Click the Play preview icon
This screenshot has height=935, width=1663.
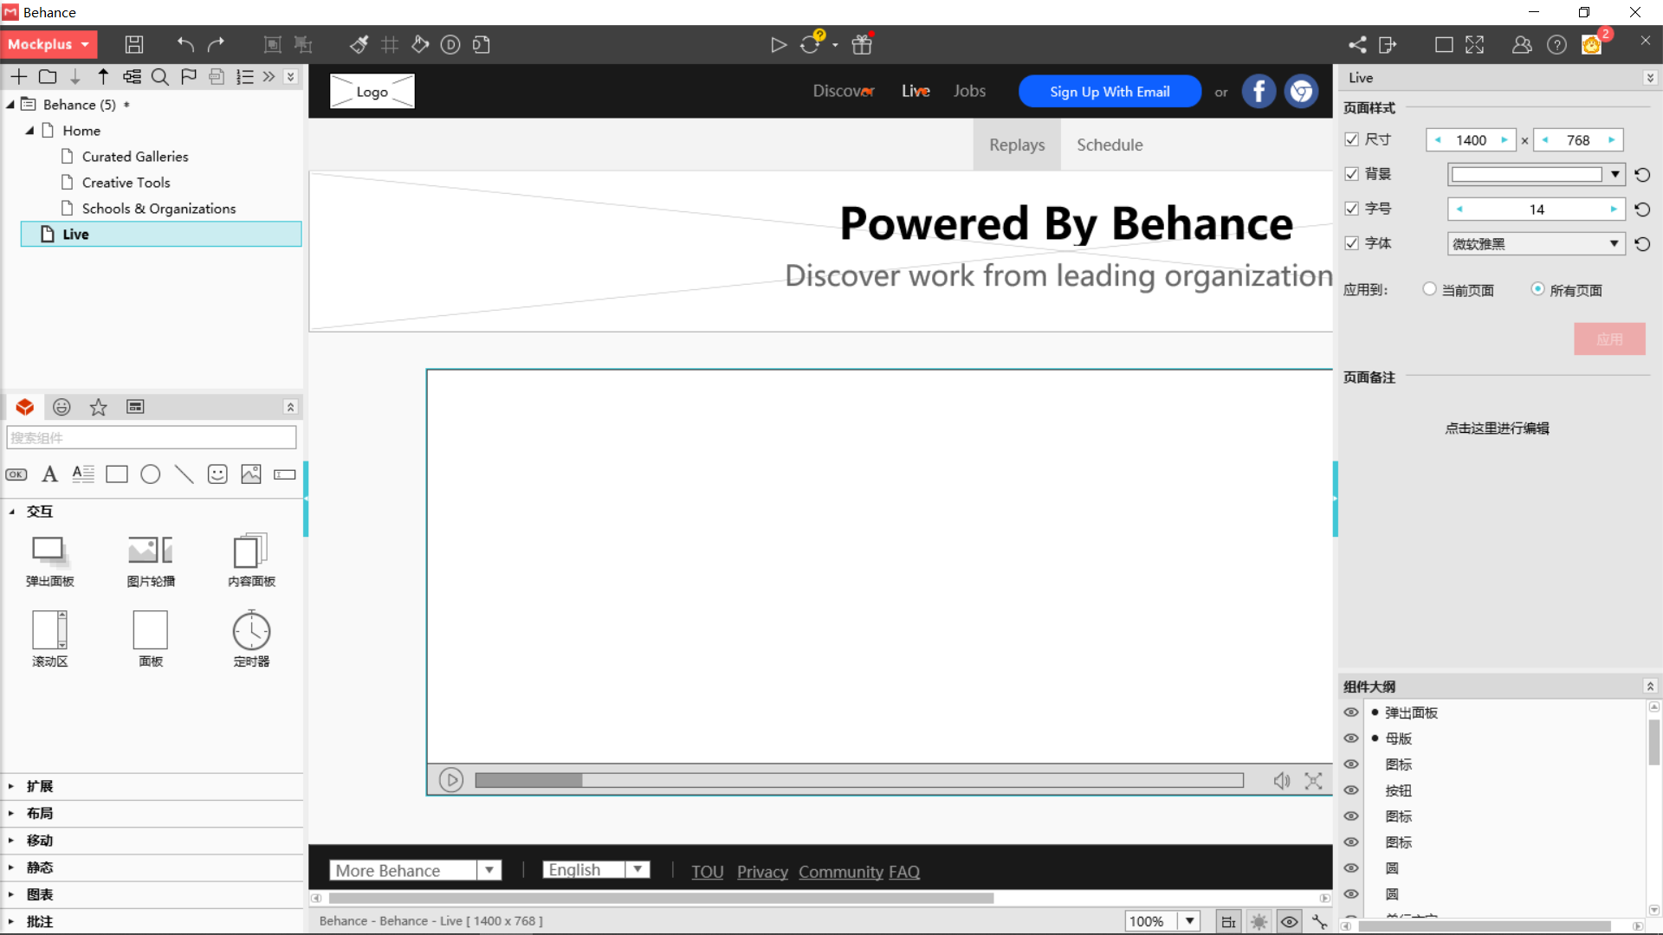click(778, 45)
